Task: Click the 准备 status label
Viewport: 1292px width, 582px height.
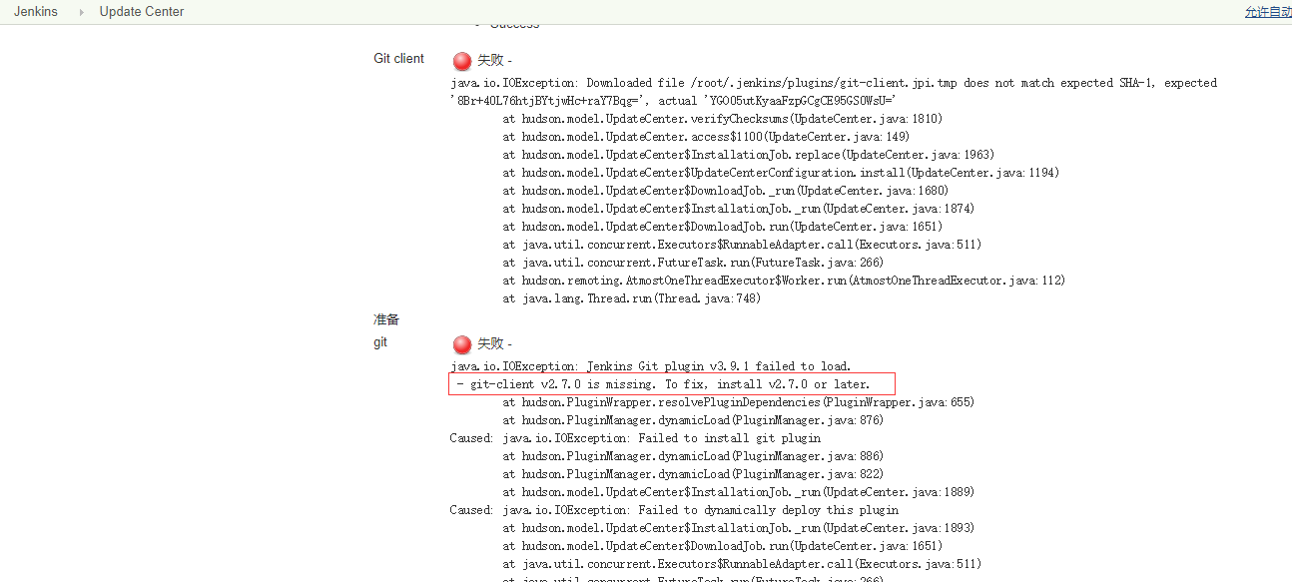Action: click(x=386, y=319)
